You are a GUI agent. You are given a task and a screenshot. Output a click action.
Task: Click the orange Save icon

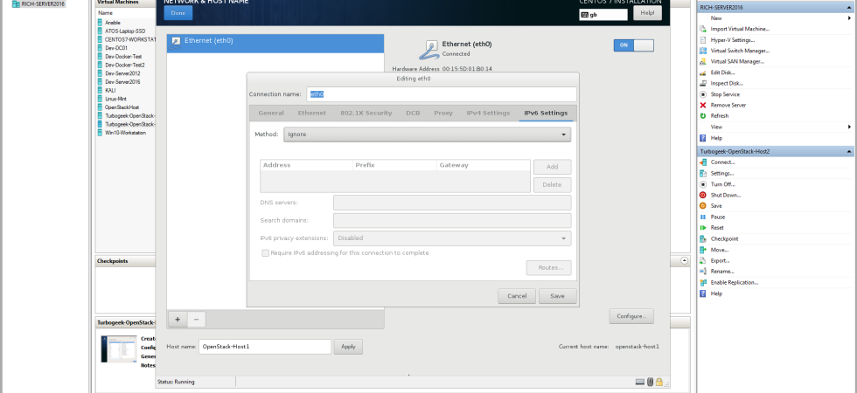click(x=703, y=206)
